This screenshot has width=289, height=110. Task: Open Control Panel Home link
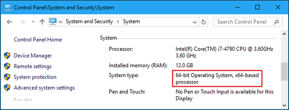(38, 39)
